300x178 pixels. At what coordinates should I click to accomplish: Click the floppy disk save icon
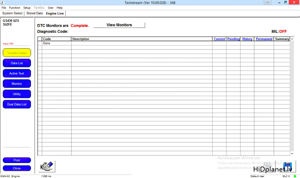287,166
